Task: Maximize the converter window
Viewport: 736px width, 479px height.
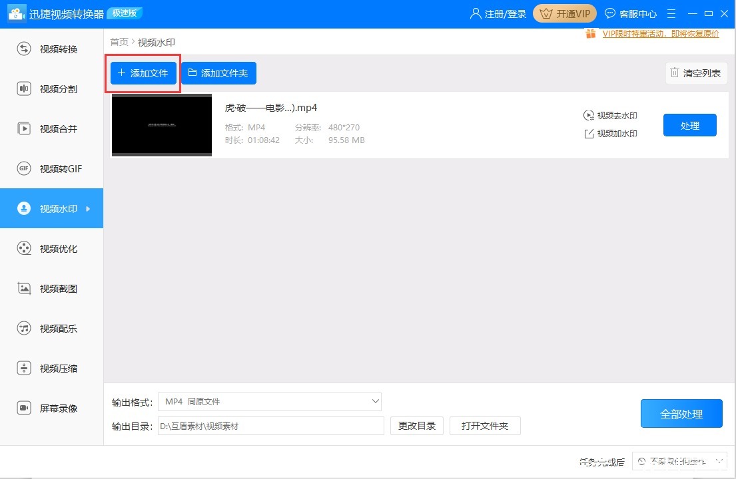Action: 709,13
